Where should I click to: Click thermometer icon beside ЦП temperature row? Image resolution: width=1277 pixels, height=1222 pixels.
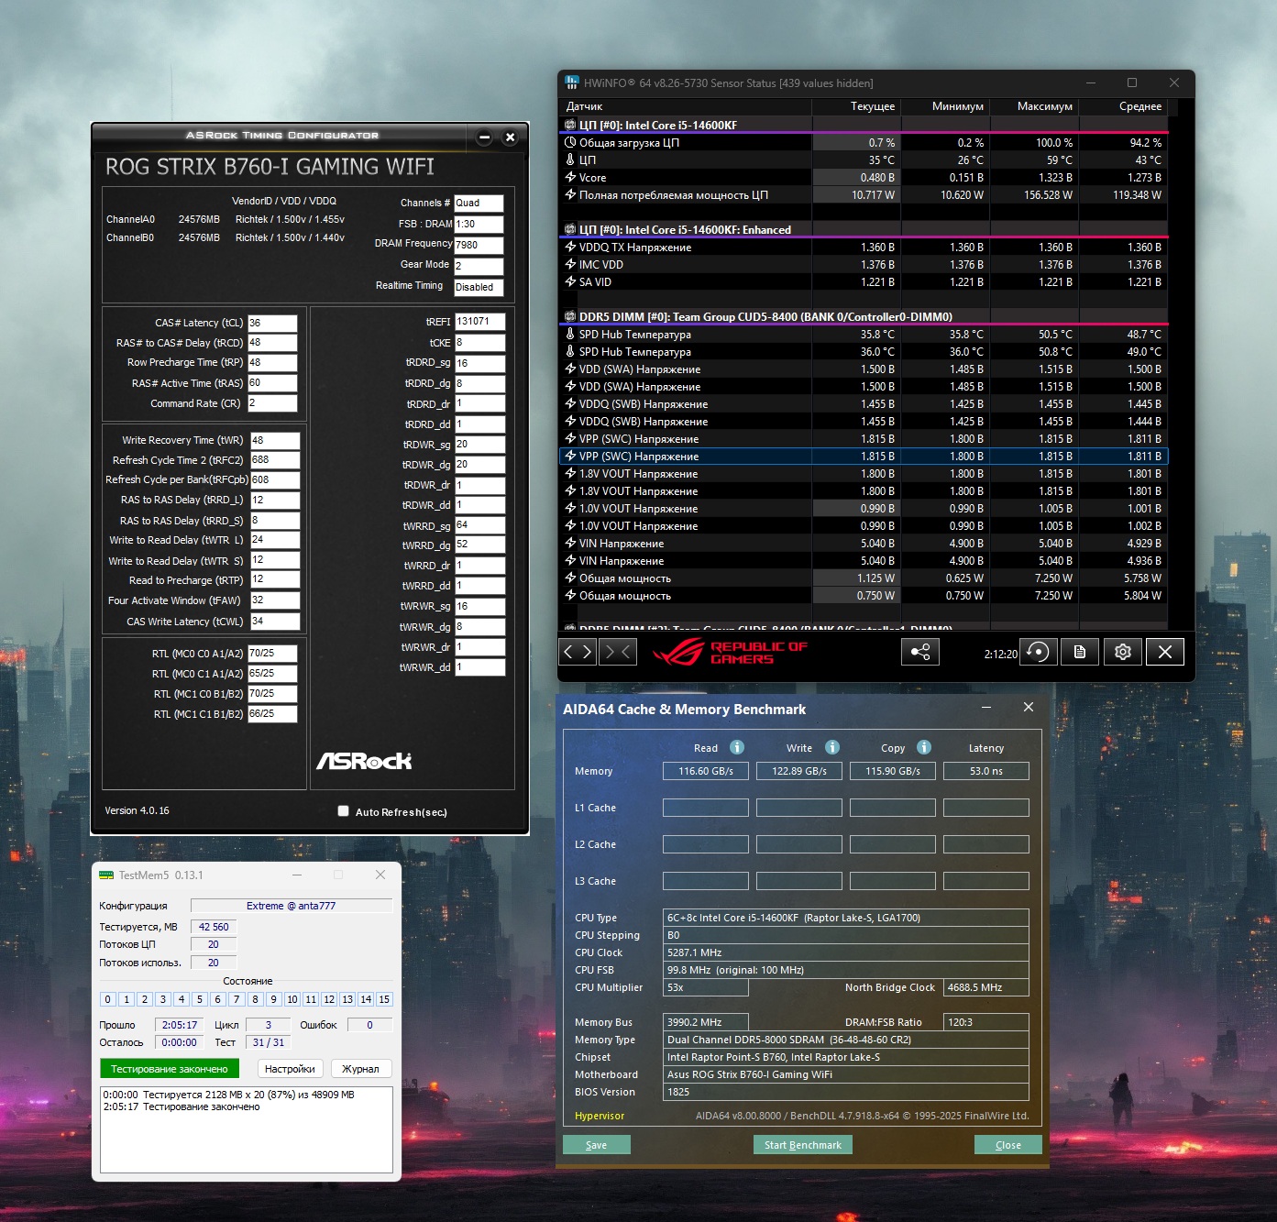click(570, 160)
